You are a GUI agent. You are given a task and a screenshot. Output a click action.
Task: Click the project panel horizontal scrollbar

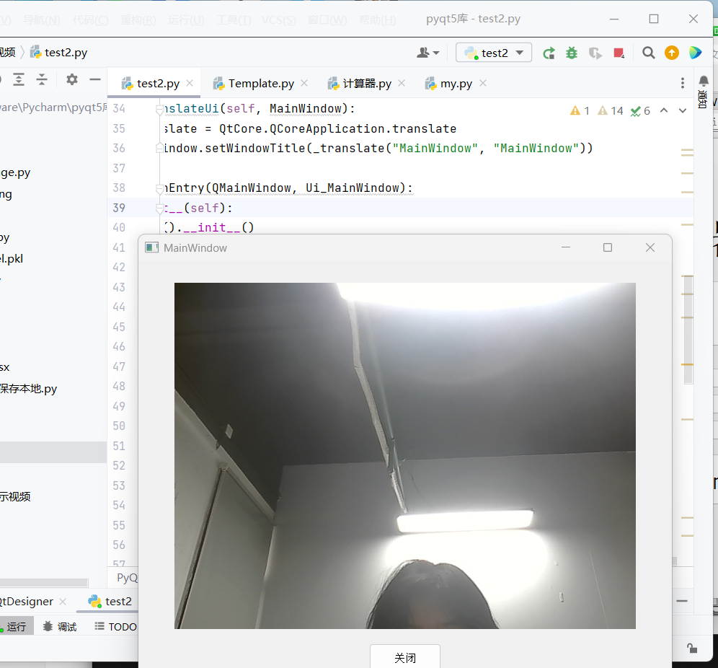(x=44, y=583)
